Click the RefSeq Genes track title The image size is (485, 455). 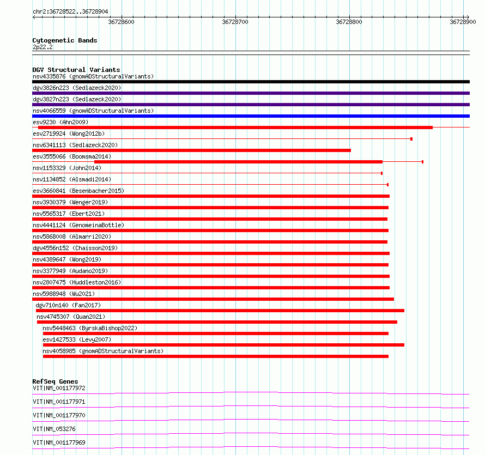pyautogui.click(x=55, y=381)
